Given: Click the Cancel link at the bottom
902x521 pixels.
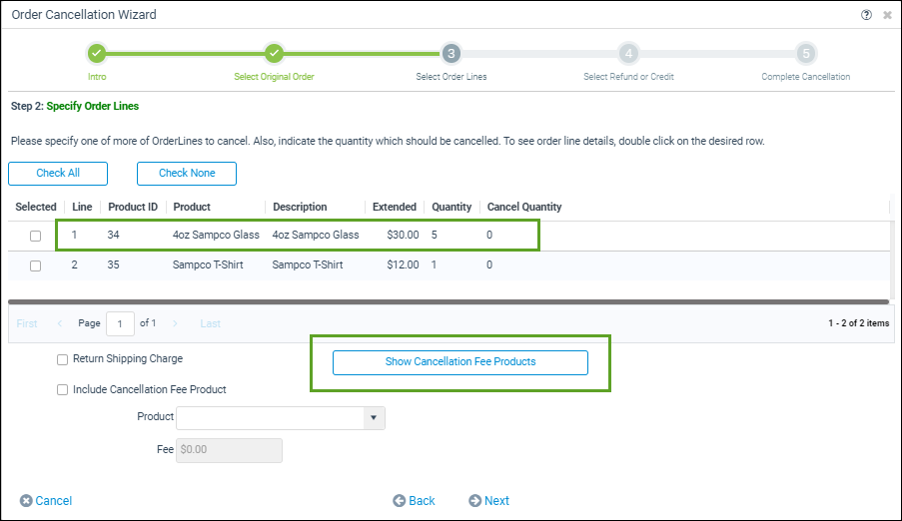Looking at the screenshot, I should click(46, 501).
